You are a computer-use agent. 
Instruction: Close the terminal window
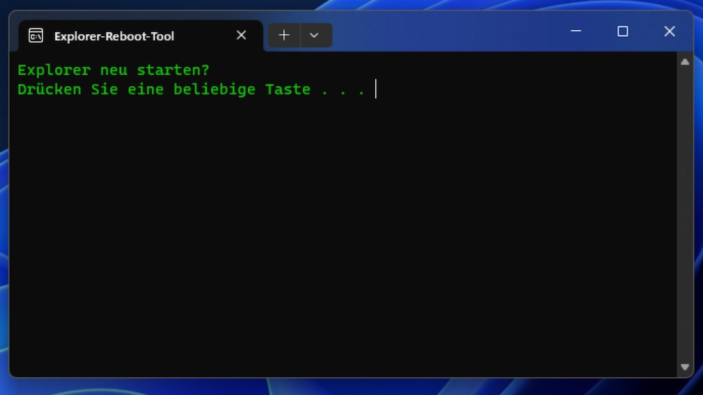coord(670,31)
